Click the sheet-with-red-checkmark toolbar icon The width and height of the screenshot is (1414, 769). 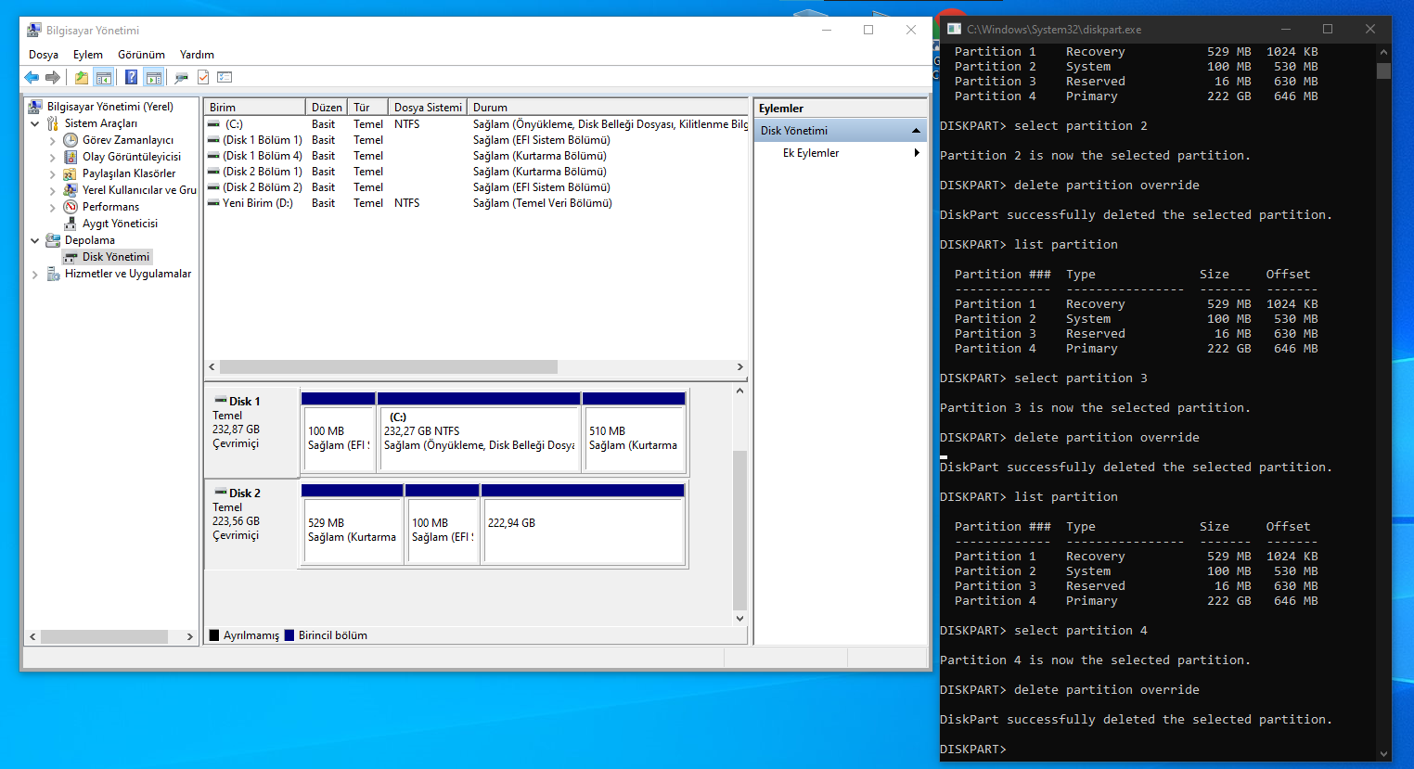coord(203,78)
